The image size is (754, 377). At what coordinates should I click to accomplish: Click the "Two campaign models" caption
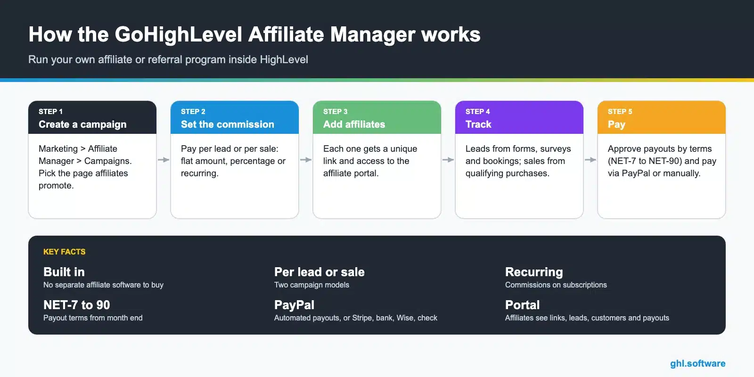point(311,285)
